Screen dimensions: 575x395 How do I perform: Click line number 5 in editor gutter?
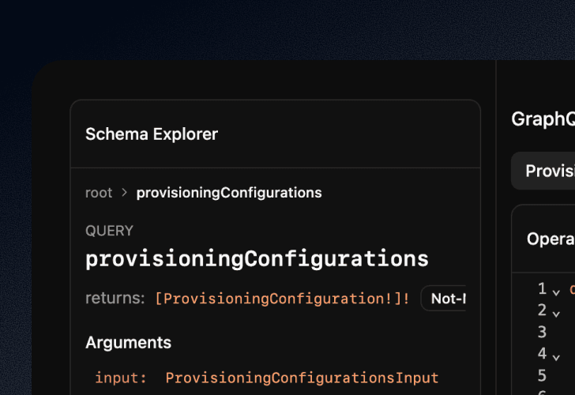point(542,375)
